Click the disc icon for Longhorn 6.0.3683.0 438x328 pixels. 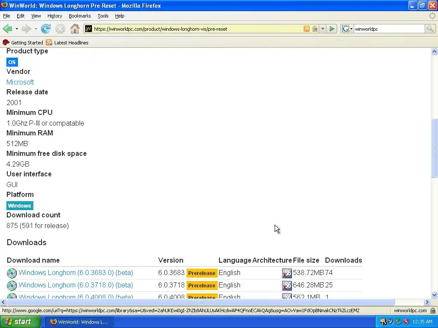(x=12, y=273)
